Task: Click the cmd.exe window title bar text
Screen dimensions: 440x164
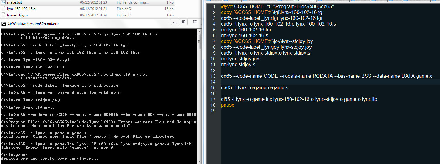Action: 33,23
